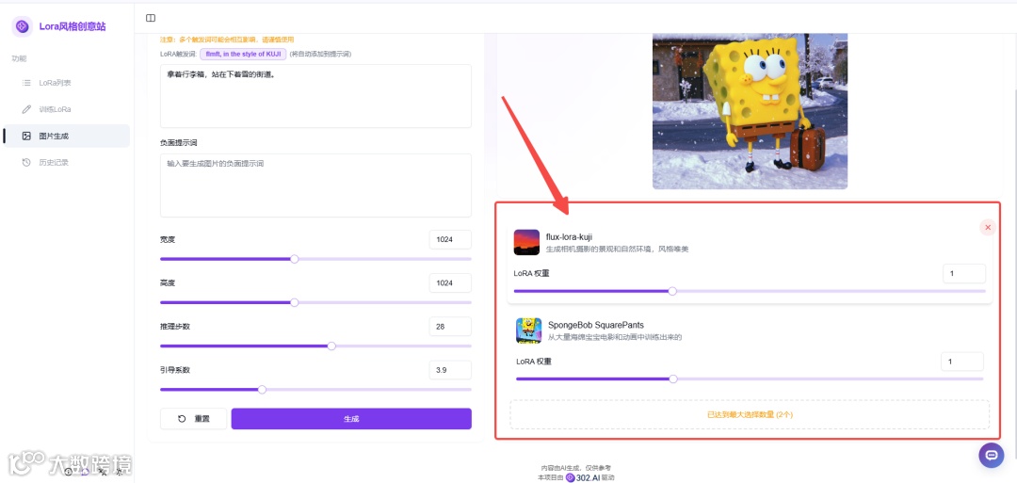The width and height of the screenshot is (1017, 483).
Task: Click the 负面提示词 label
Action: 178,142
